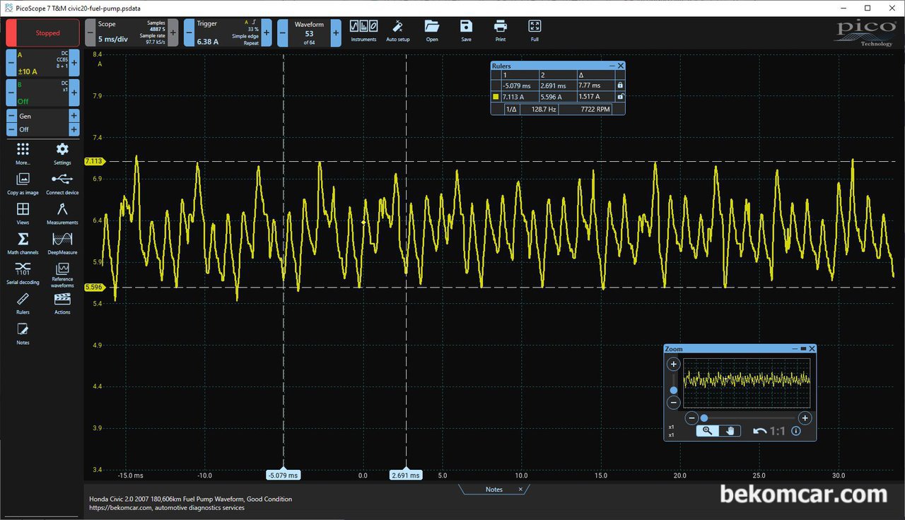The image size is (905, 520).
Task: Decrease the Scope timebase with minus
Action: click(90, 32)
